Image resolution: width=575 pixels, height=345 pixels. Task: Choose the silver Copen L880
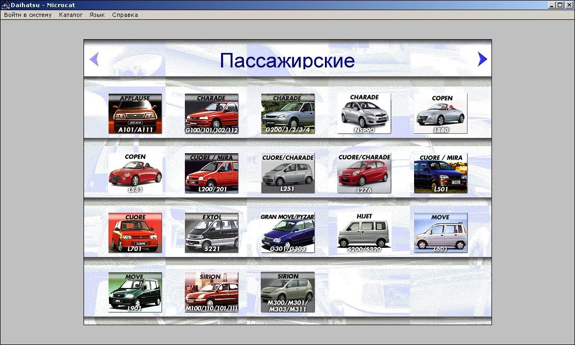click(441, 113)
